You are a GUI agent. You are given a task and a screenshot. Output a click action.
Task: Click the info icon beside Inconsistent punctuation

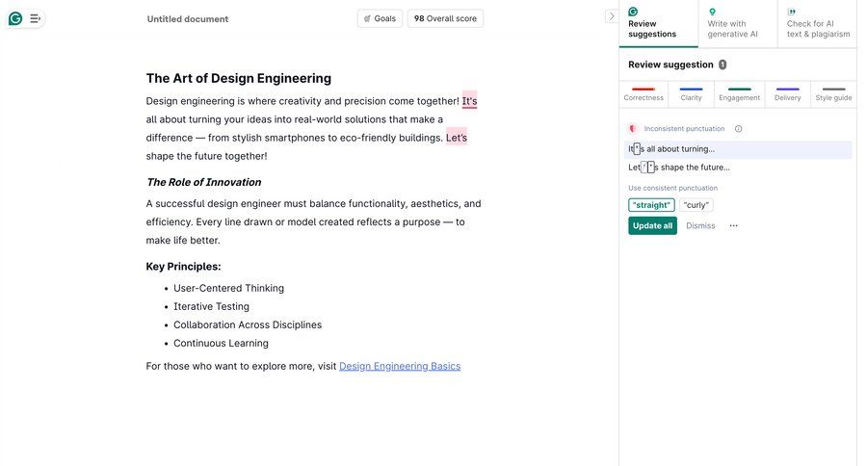738,129
